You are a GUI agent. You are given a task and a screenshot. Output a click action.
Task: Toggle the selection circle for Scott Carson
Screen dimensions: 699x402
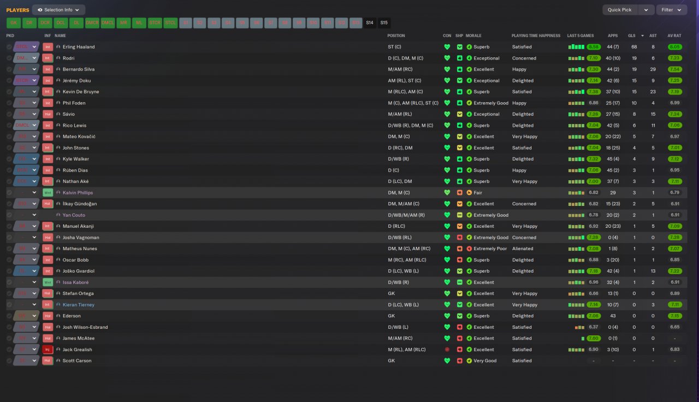coord(9,360)
